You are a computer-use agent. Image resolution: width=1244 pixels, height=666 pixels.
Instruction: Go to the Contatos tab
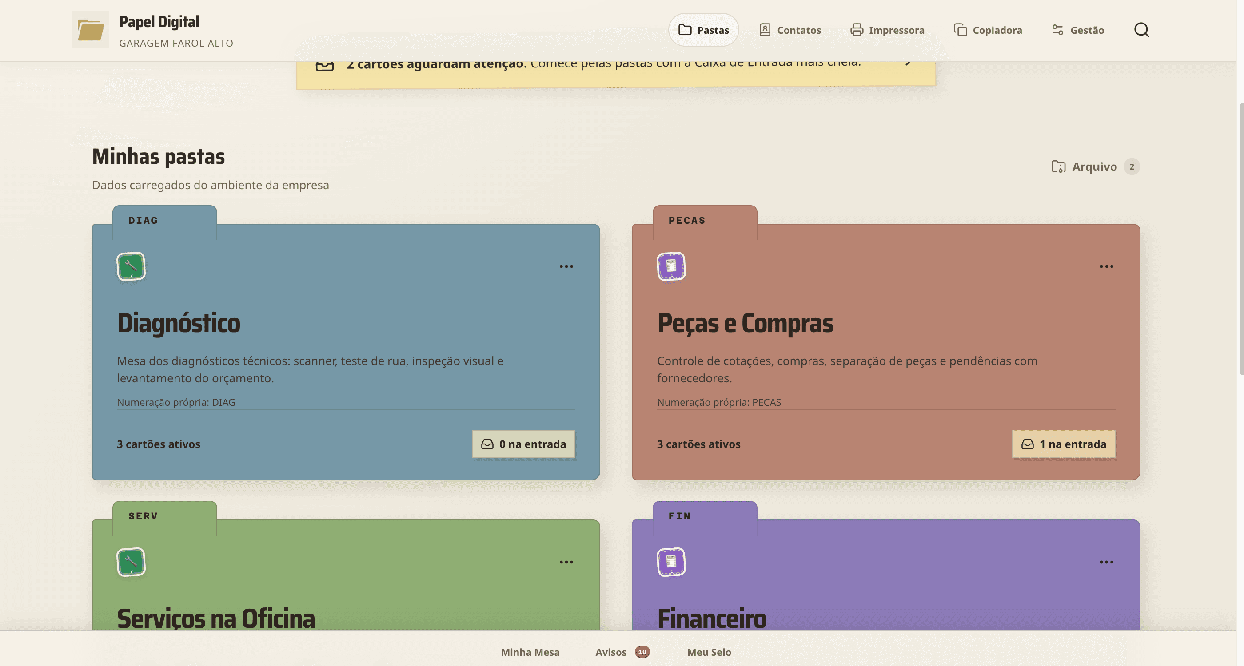click(x=790, y=30)
